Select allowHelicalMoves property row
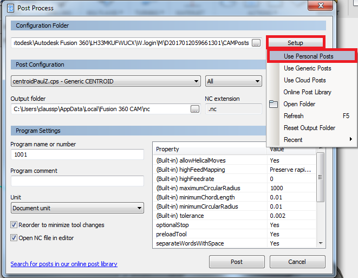 click(235, 160)
